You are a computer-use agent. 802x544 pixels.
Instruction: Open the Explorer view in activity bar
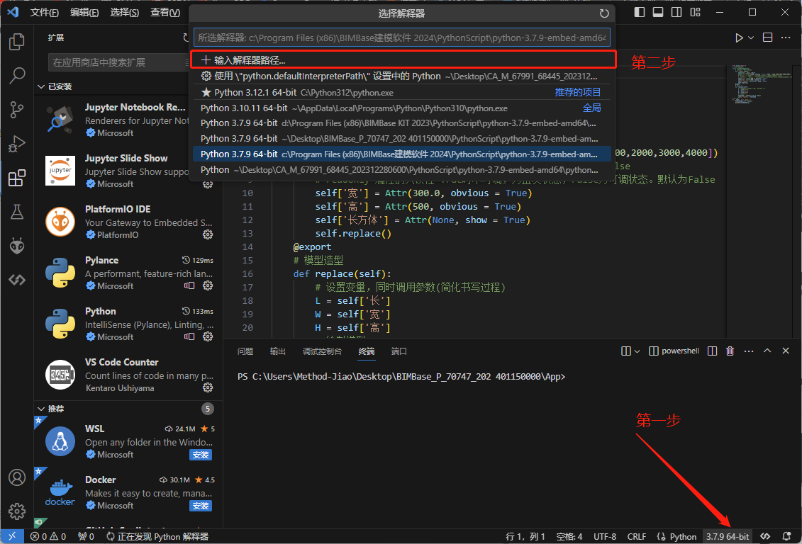pyautogui.click(x=17, y=41)
